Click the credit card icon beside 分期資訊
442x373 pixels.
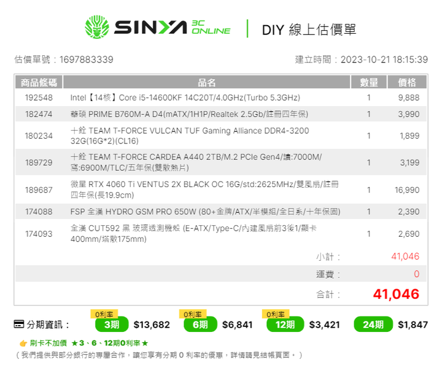(x=19, y=325)
